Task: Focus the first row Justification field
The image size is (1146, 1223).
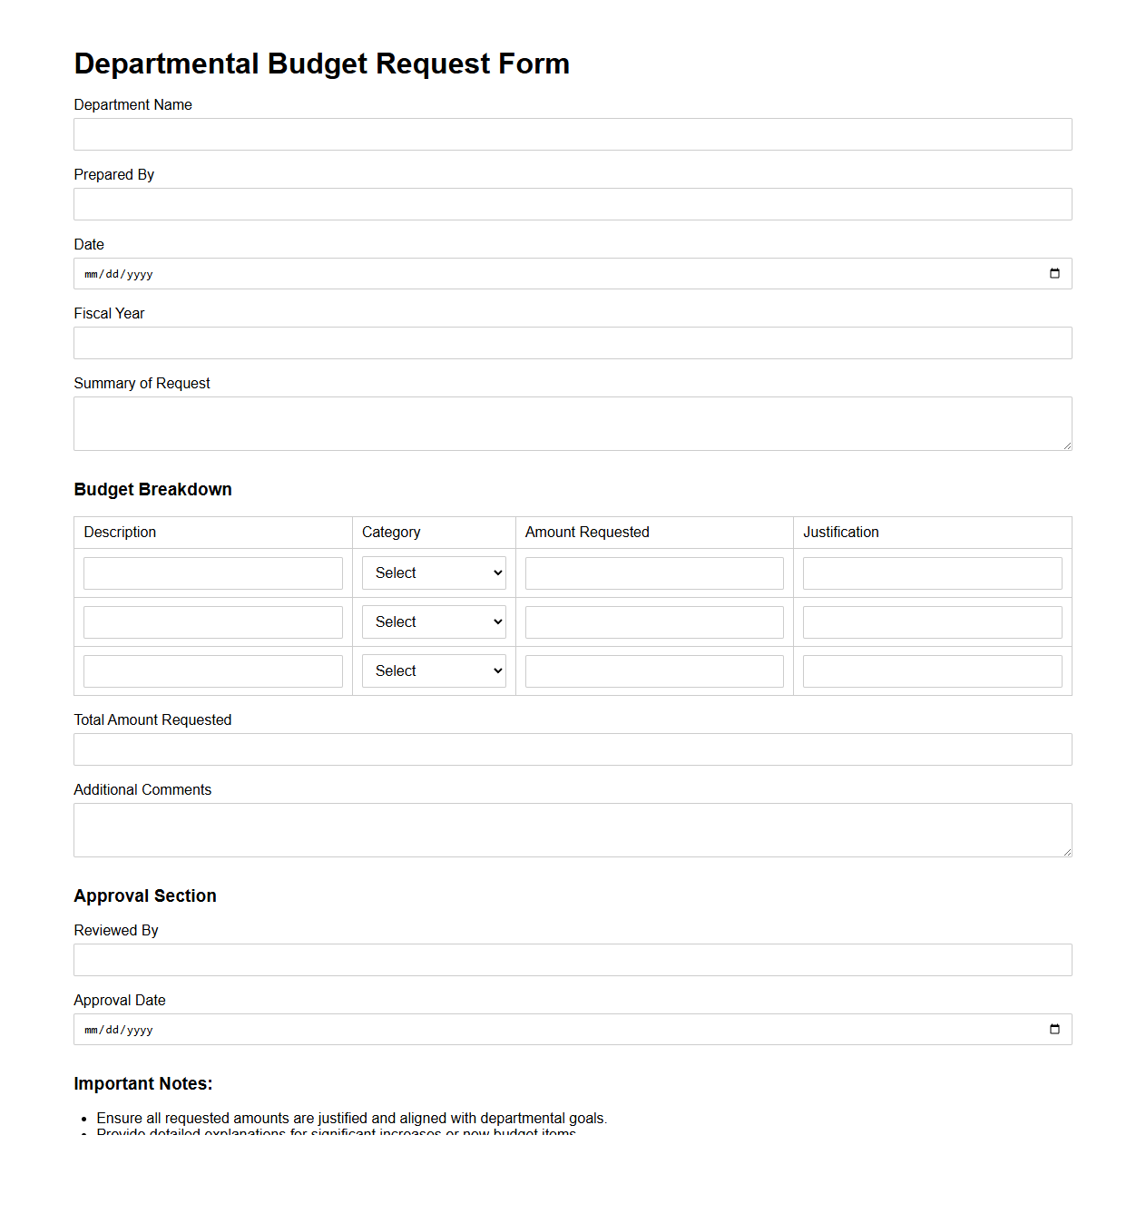Action: 932,573
